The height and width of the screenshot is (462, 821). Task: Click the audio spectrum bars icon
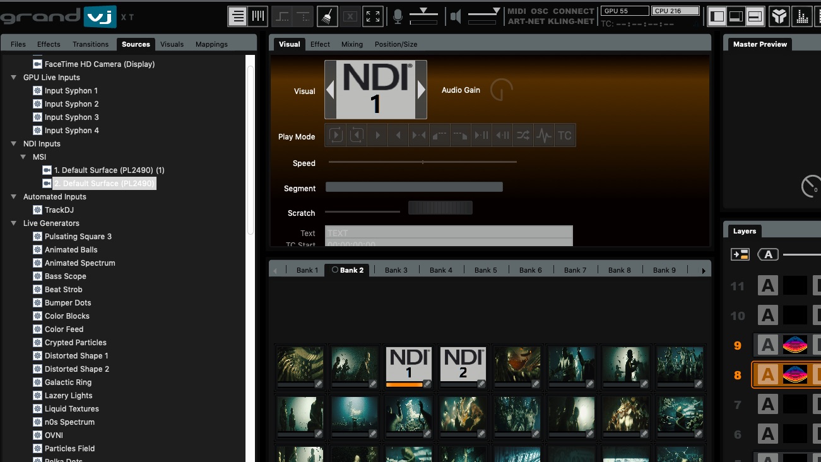pyautogui.click(x=803, y=16)
